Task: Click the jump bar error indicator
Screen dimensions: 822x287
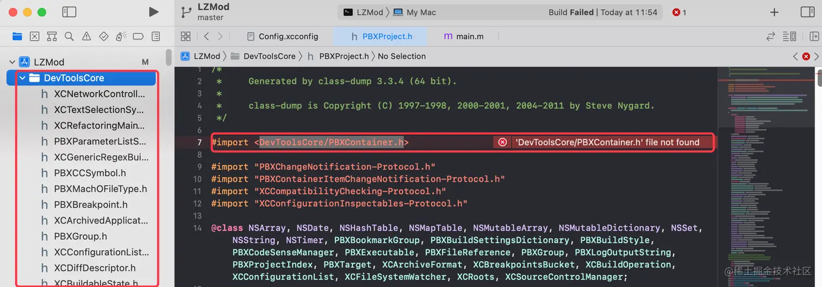Action: pyautogui.click(x=806, y=56)
